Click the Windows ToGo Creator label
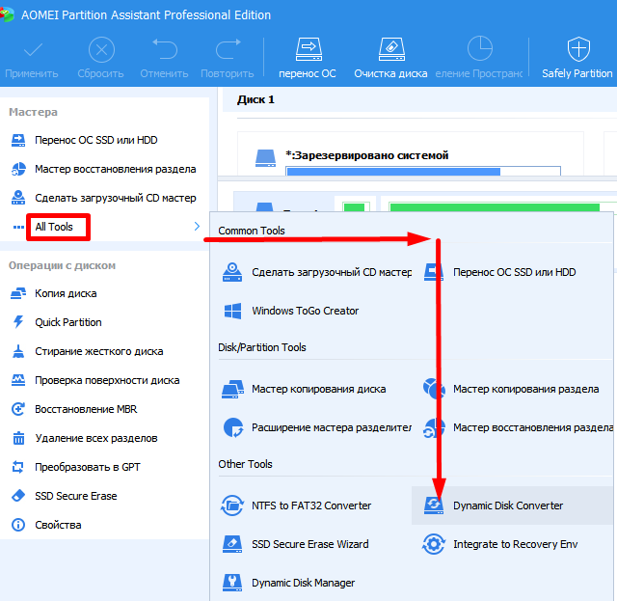 click(306, 311)
